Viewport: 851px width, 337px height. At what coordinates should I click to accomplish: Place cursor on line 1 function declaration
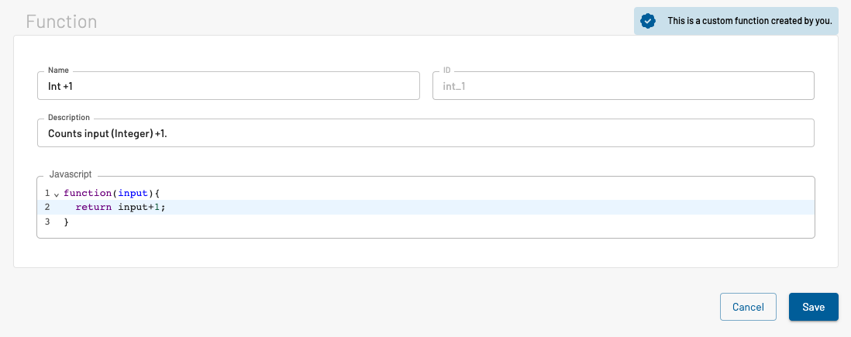coord(112,193)
